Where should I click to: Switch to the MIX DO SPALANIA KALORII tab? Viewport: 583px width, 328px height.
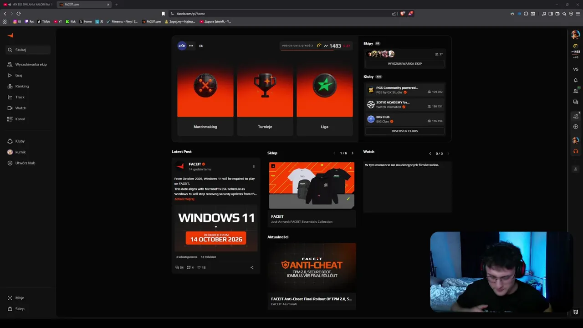tap(28, 5)
